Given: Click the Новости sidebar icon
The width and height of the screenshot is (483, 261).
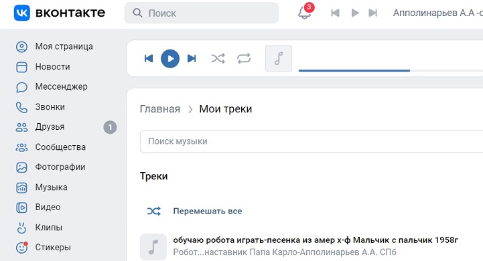Looking at the screenshot, I should click(x=21, y=67).
